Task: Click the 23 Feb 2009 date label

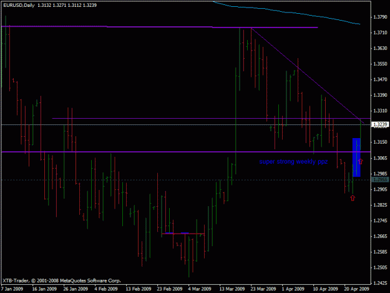Action: pyautogui.click(x=170, y=289)
